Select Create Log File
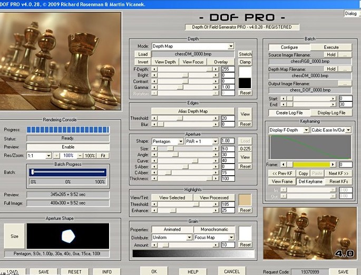Image resolution: width=361 pixels, height=275 pixels. point(289,113)
